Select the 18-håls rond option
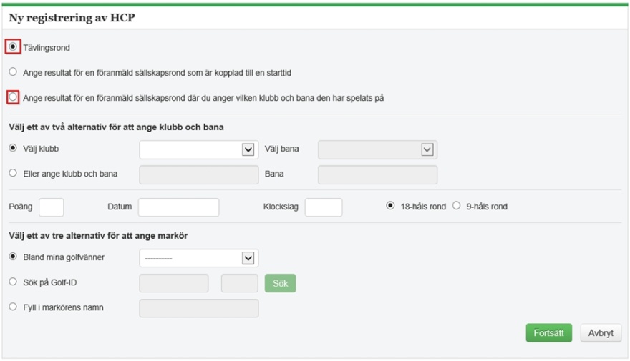Viewport: 630px width, 361px height. point(390,205)
